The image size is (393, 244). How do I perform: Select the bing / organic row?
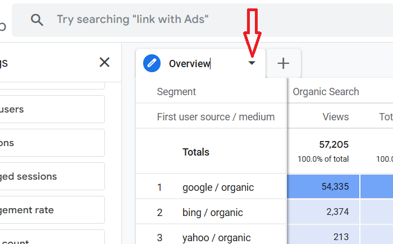pyautogui.click(x=212, y=212)
